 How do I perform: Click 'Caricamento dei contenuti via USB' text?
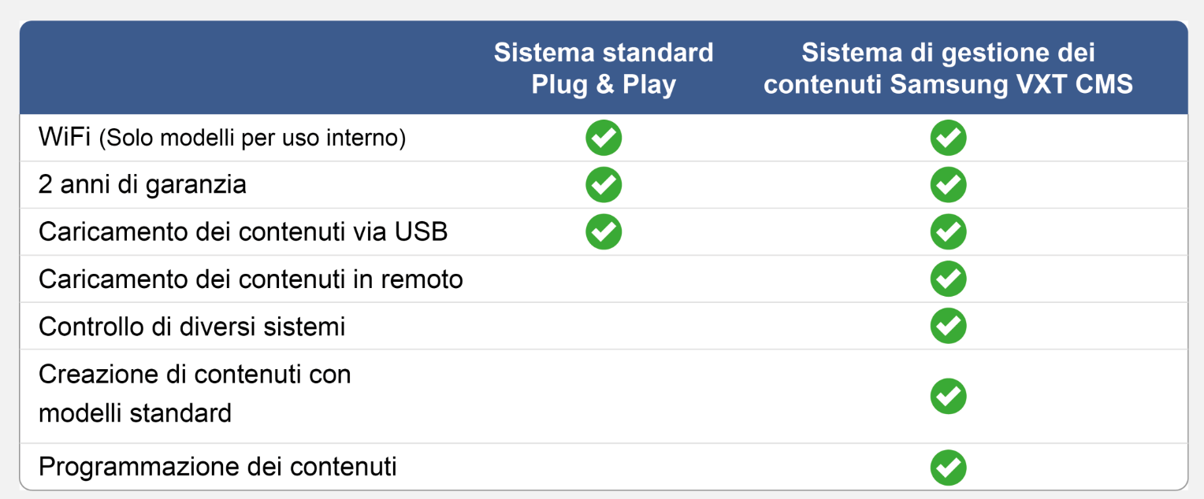pos(243,232)
